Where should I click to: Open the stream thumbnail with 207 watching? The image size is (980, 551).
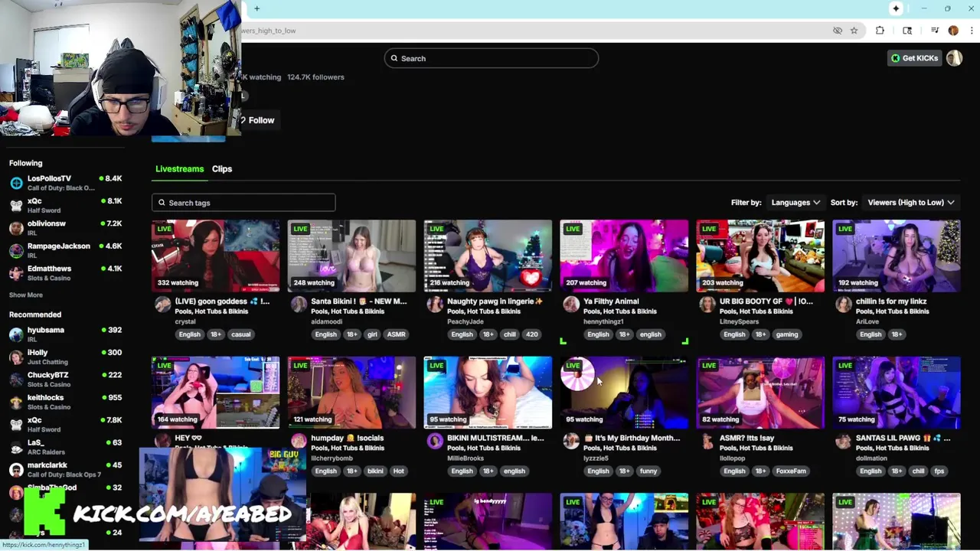[625, 256]
